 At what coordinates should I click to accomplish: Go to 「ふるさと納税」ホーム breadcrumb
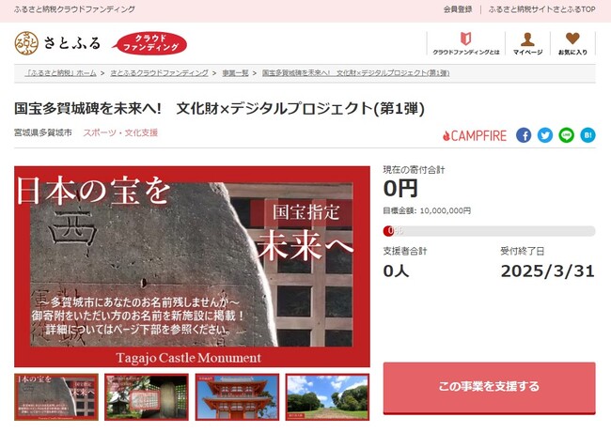[61, 73]
